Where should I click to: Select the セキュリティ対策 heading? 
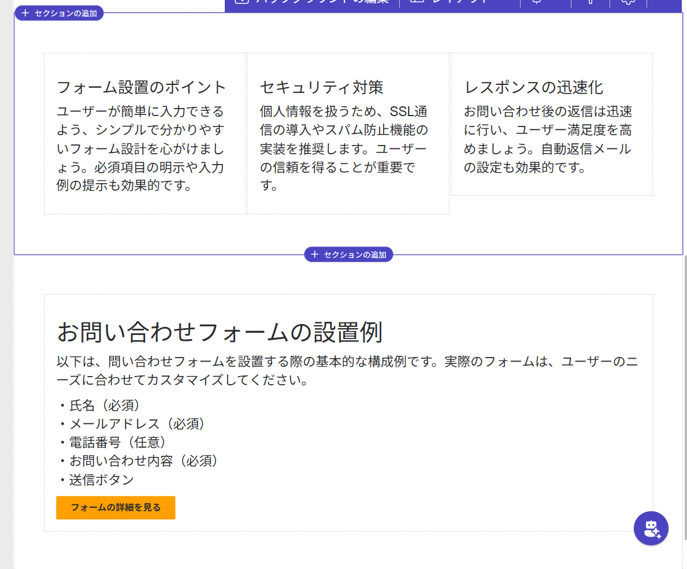click(x=322, y=87)
